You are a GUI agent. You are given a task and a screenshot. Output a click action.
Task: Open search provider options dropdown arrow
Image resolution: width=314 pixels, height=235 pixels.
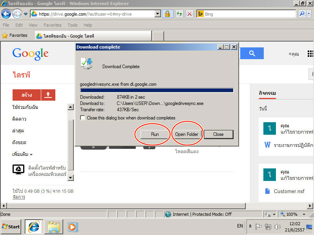(x=309, y=14)
